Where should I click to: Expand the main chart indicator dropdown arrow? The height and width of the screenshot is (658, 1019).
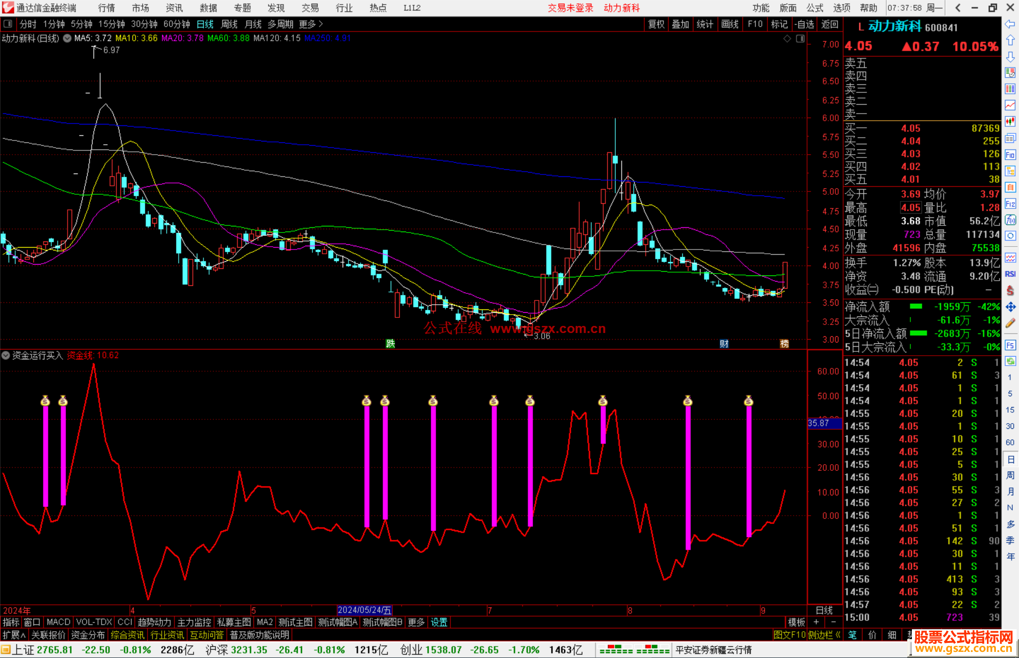(67, 38)
